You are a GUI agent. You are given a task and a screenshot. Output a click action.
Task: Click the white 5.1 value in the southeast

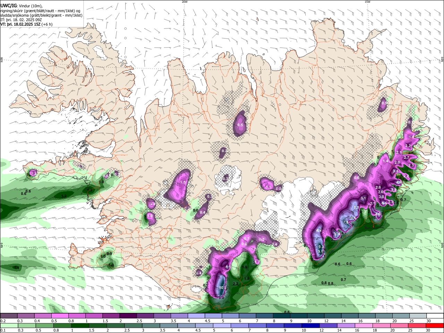(356, 207)
